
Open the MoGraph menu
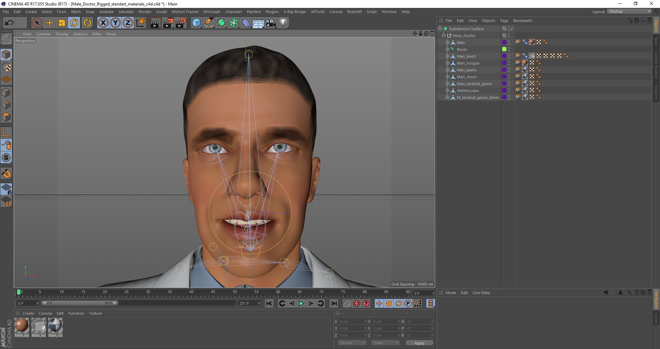pos(212,12)
